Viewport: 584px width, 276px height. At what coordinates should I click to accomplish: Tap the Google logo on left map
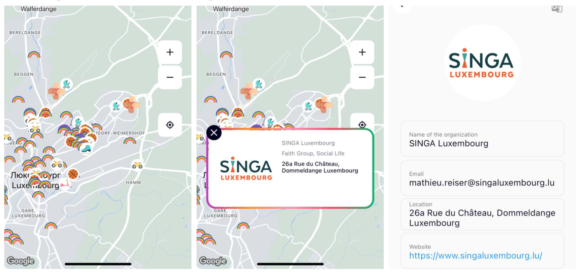(x=21, y=261)
